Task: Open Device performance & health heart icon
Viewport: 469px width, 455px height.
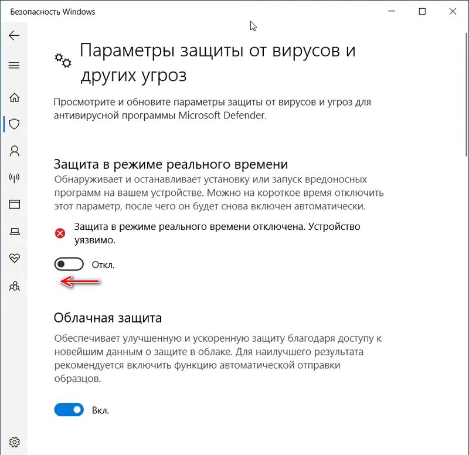Action: (x=14, y=258)
